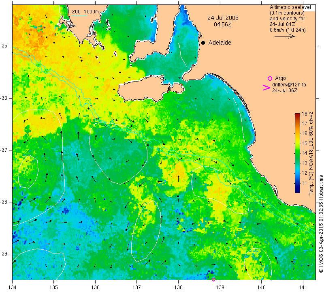The height and width of the screenshot is (292, 324).
Task: Select the magenta Argo circle legend symbol
Action: coord(270,78)
